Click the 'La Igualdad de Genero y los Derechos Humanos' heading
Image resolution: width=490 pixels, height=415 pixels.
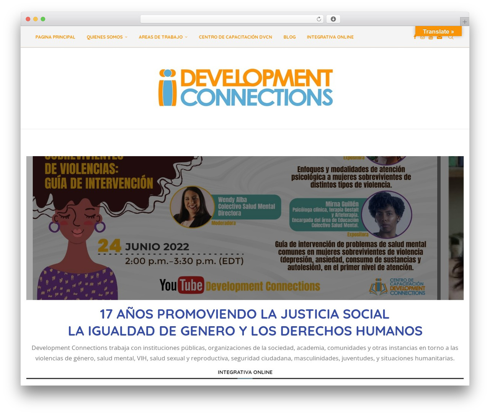[245, 331]
